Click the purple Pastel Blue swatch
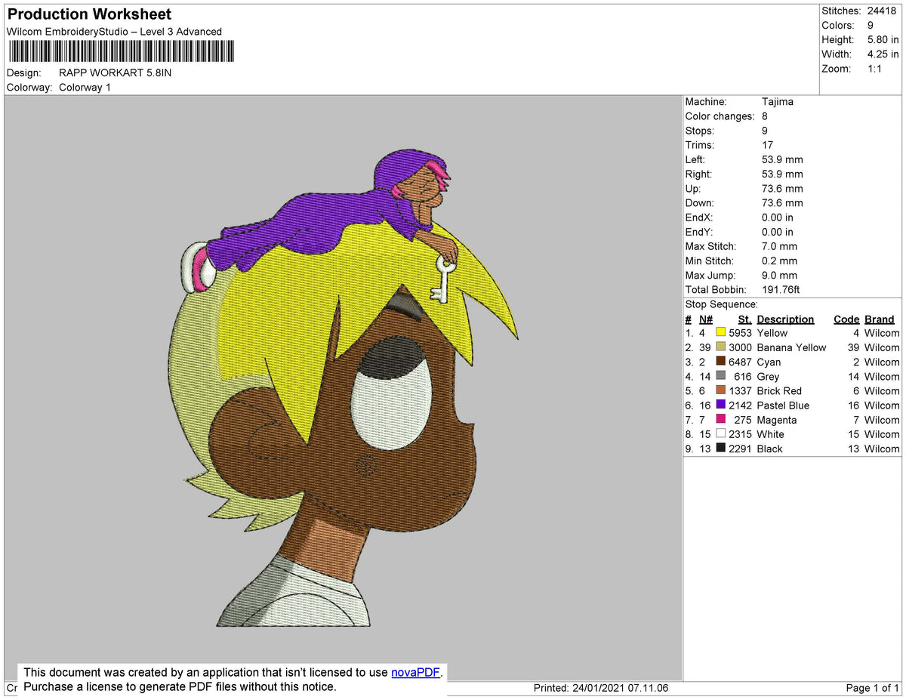Viewport: 906px width, 700px height. [720, 405]
